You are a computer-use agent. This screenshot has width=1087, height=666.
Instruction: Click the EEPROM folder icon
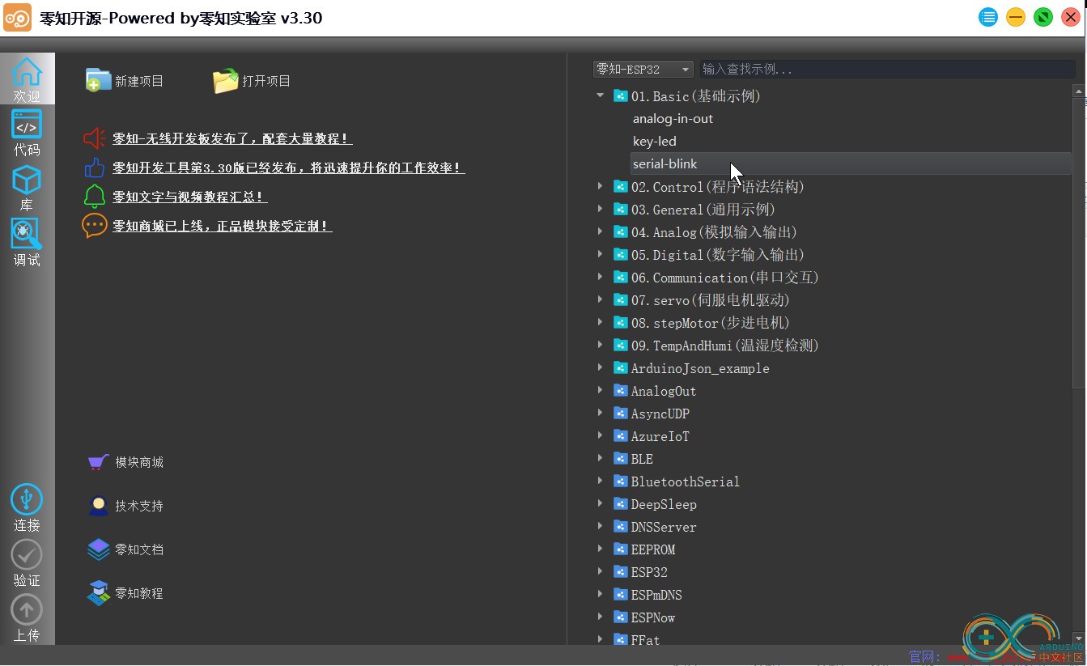point(621,549)
